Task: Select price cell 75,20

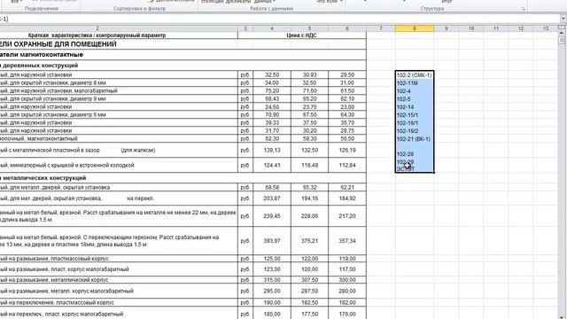Action: [x=272, y=90]
